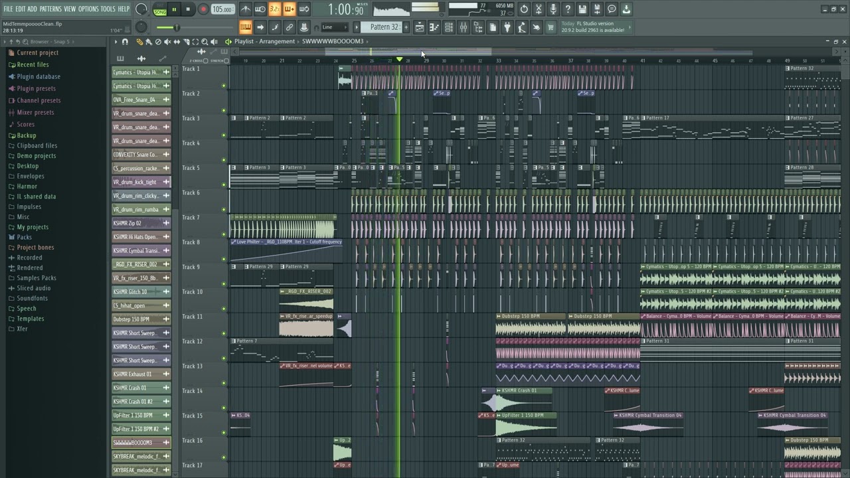Open the help question mark icon
Image resolution: width=850 pixels, height=478 pixels.
pyautogui.click(x=568, y=9)
